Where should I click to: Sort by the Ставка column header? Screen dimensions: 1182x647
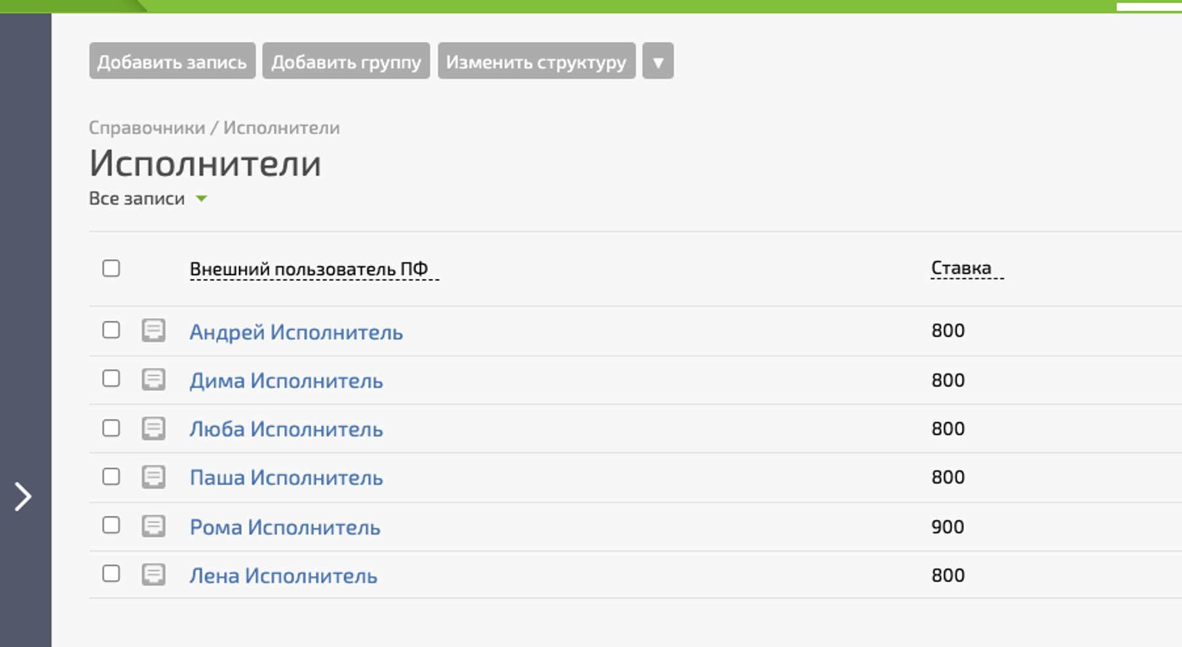tap(961, 268)
